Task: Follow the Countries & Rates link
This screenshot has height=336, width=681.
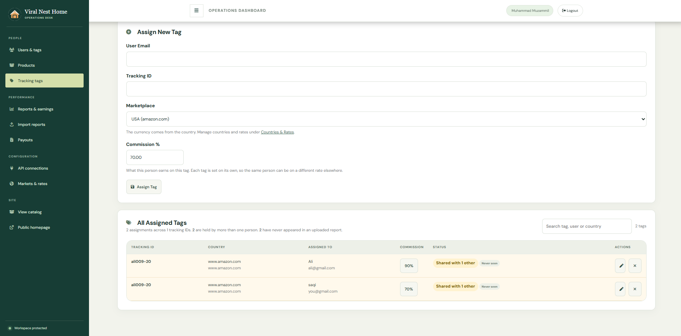Action: pyautogui.click(x=277, y=132)
